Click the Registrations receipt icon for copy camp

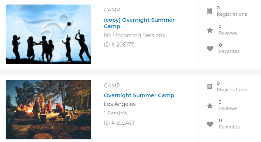[210, 11]
